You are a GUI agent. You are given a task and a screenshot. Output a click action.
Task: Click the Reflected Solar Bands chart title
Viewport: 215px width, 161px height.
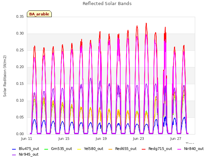click(x=107, y=4)
